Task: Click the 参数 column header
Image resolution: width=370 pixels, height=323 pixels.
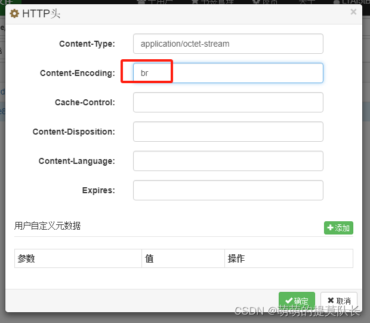Action: point(78,258)
